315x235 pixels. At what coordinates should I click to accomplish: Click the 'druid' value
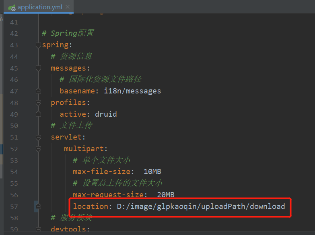pyautogui.click(x=106, y=114)
